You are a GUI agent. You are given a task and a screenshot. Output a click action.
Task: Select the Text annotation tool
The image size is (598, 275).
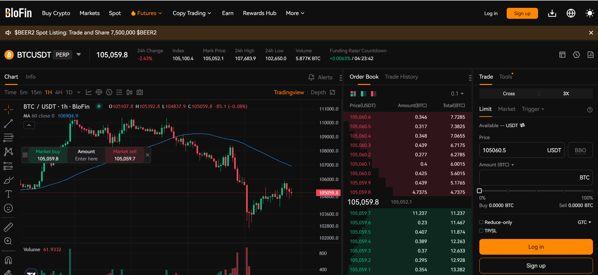[x=8, y=194]
